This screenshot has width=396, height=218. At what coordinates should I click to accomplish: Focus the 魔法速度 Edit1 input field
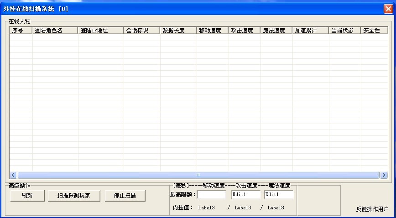pyautogui.click(x=279, y=195)
